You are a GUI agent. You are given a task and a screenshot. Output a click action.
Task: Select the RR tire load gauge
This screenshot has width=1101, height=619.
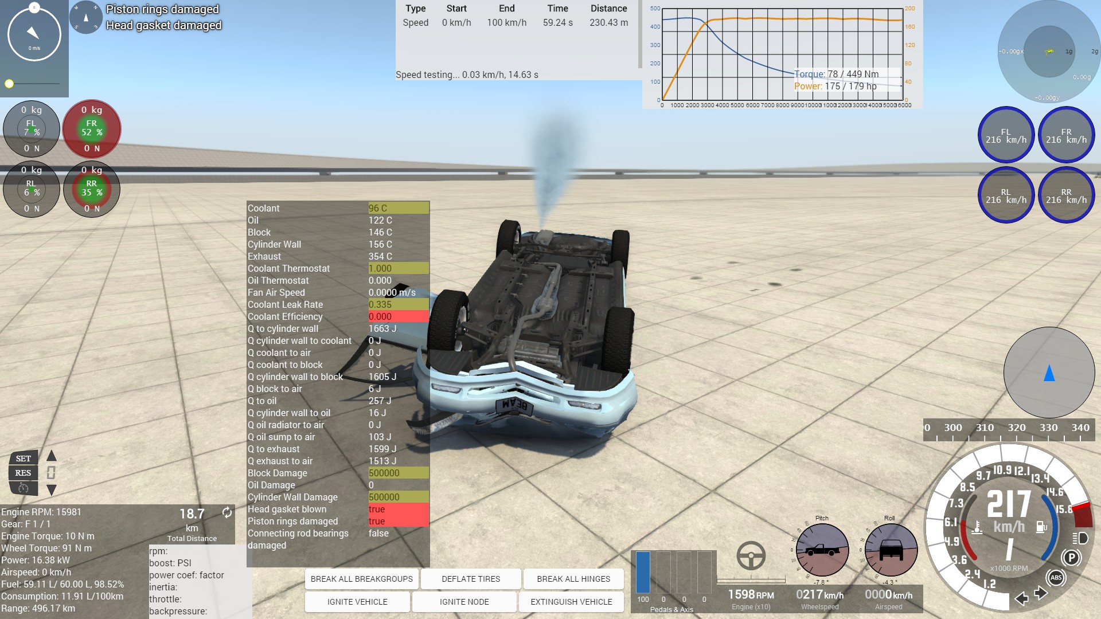pos(92,189)
